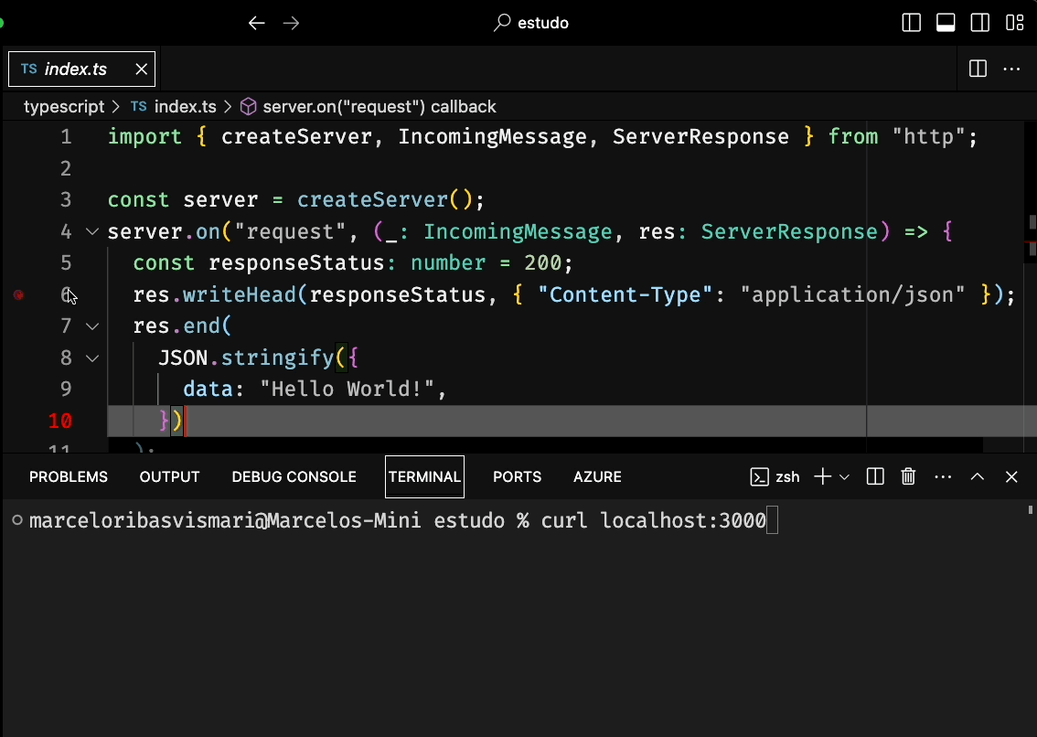1037x737 pixels.
Task: Open the OUTPUT panel tab
Action: tap(169, 477)
